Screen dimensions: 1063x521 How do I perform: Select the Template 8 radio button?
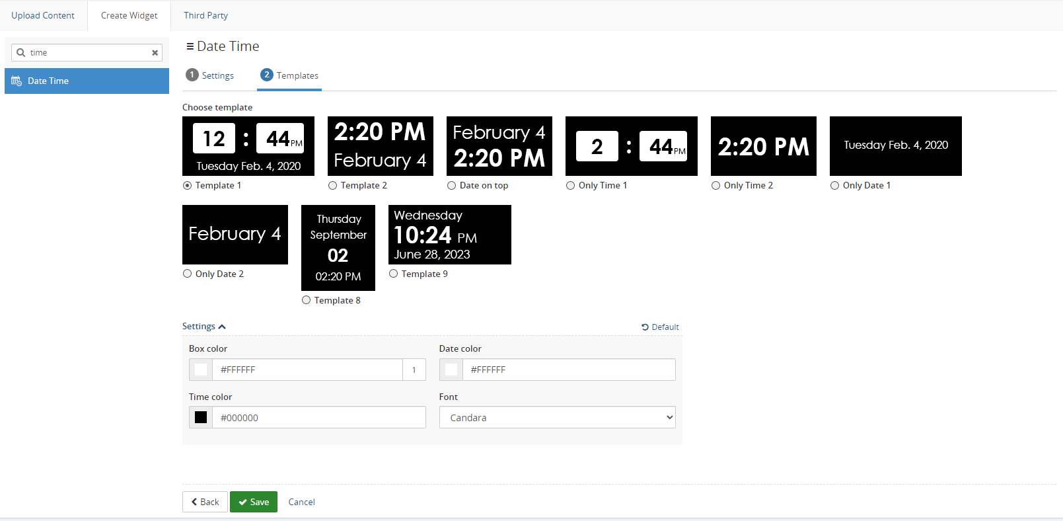(307, 300)
